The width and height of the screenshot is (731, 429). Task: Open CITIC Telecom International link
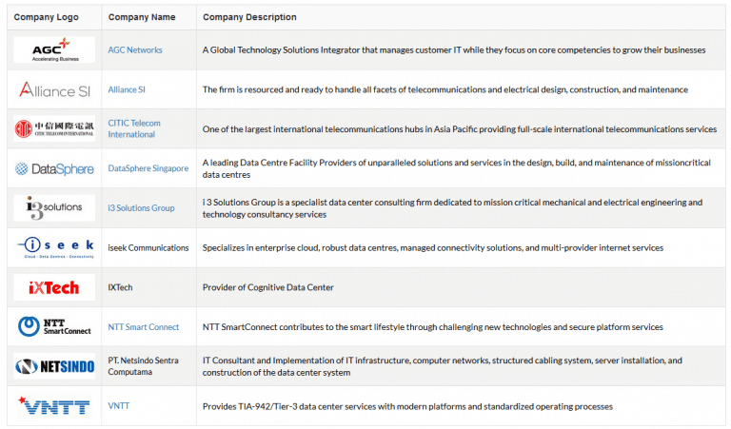coord(134,128)
